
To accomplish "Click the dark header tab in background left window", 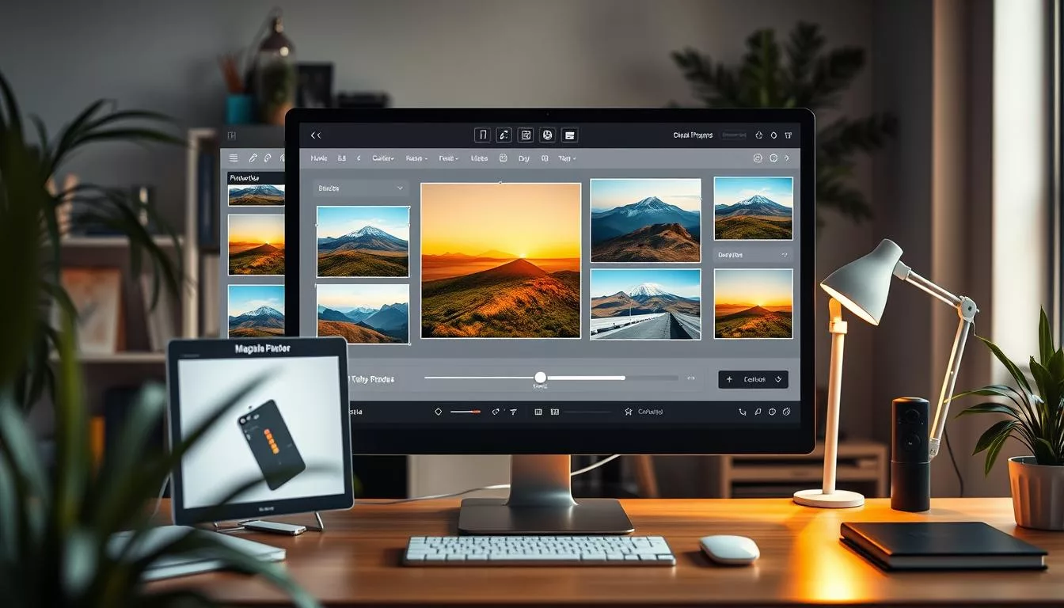I will click(x=256, y=178).
